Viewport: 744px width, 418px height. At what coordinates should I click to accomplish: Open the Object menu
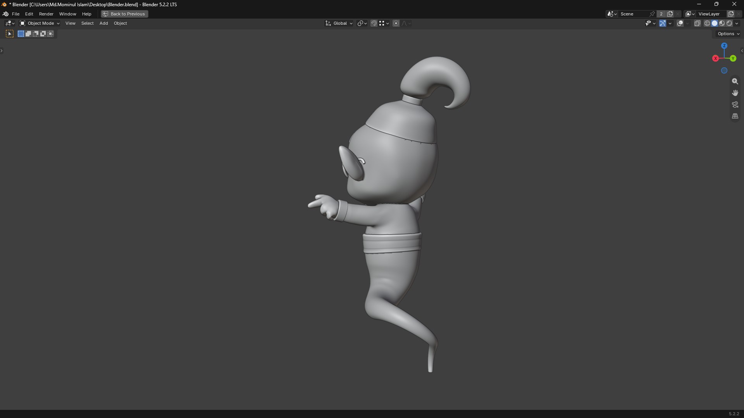coord(120,23)
